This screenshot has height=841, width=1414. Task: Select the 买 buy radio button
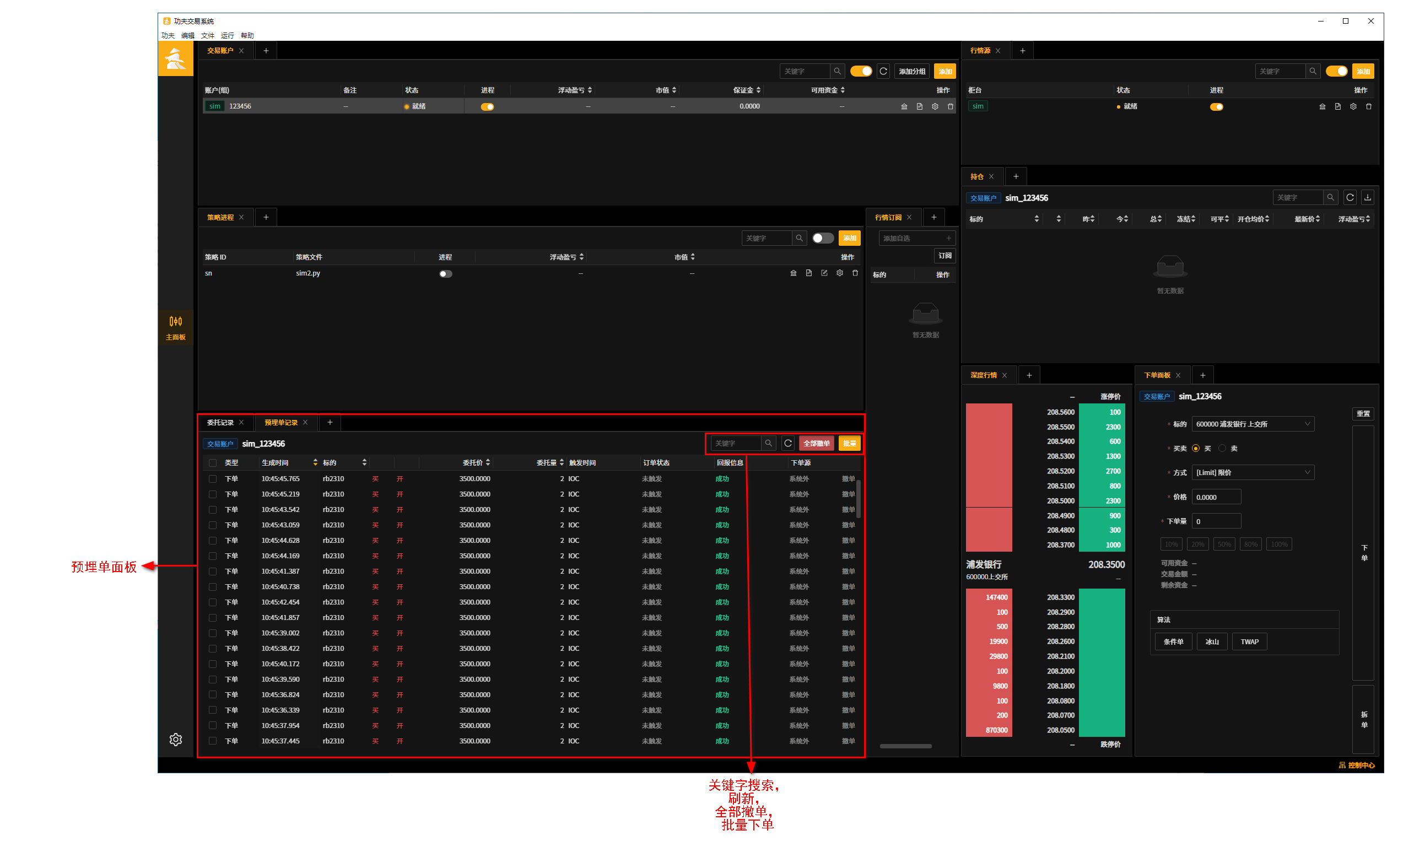click(x=1195, y=448)
